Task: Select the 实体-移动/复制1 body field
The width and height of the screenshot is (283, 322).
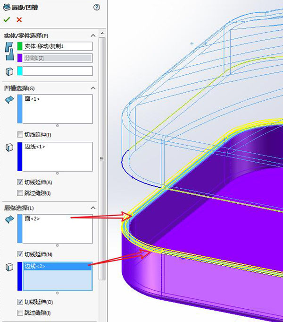Action: 58,46
